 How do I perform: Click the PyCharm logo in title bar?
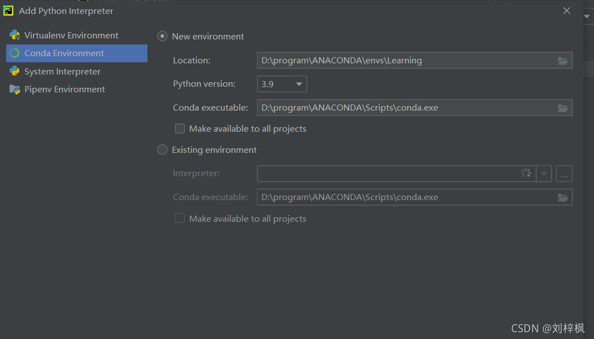(8, 11)
